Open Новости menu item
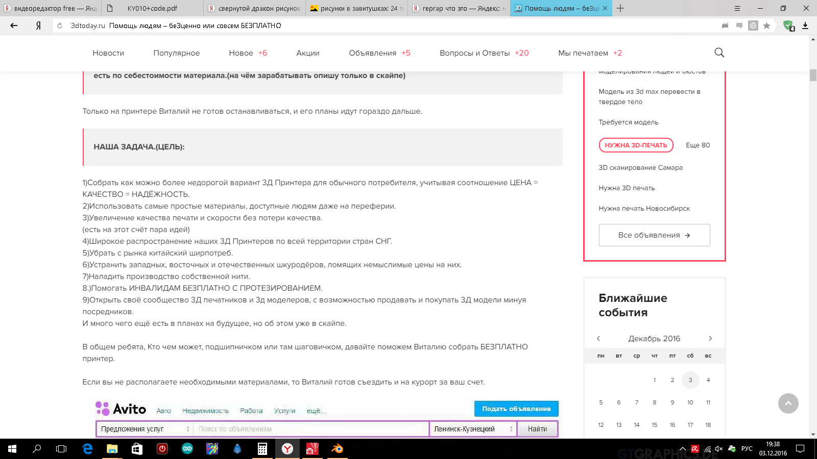The width and height of the screenshot is (817, 459). point(108,53)
